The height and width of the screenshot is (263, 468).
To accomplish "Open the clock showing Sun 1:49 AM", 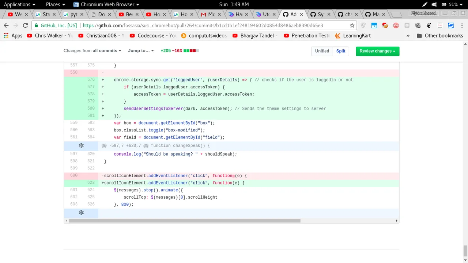I will 234,4.
